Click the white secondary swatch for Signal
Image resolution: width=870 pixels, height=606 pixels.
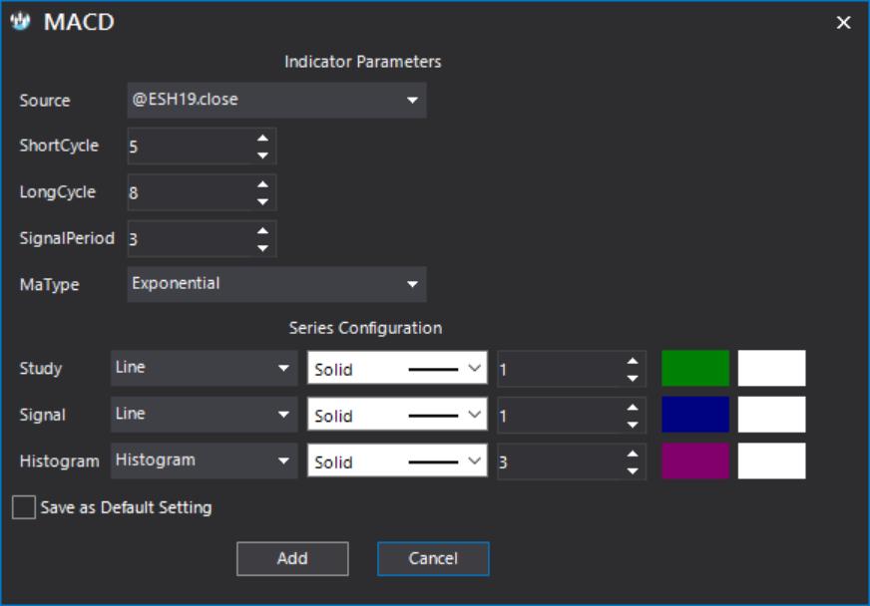772,415
